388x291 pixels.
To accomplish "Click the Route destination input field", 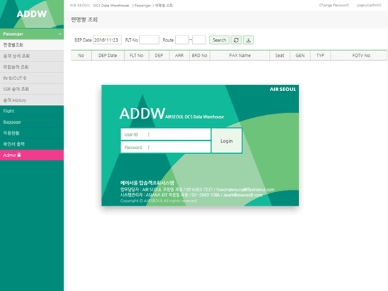I will coord(199,40).
